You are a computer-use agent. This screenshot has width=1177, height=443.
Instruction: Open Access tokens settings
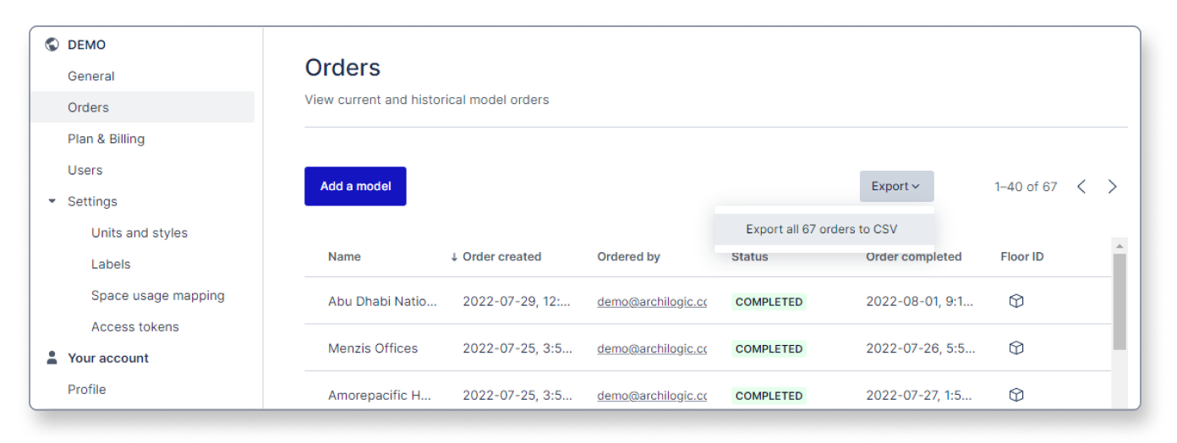click(135, 326)
